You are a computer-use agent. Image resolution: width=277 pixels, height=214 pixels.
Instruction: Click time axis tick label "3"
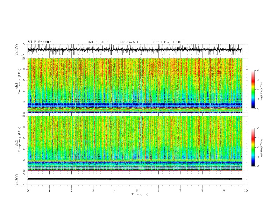[x=93, y=191]
